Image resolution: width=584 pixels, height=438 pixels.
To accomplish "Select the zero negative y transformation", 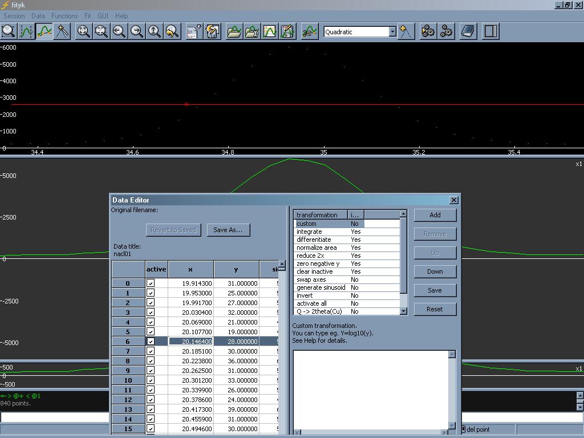I will [x=346, y=263].
